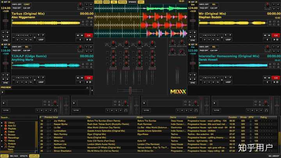
Task: Play the first sampler deck
Action: pyautogui.click(x=4, y=103)
